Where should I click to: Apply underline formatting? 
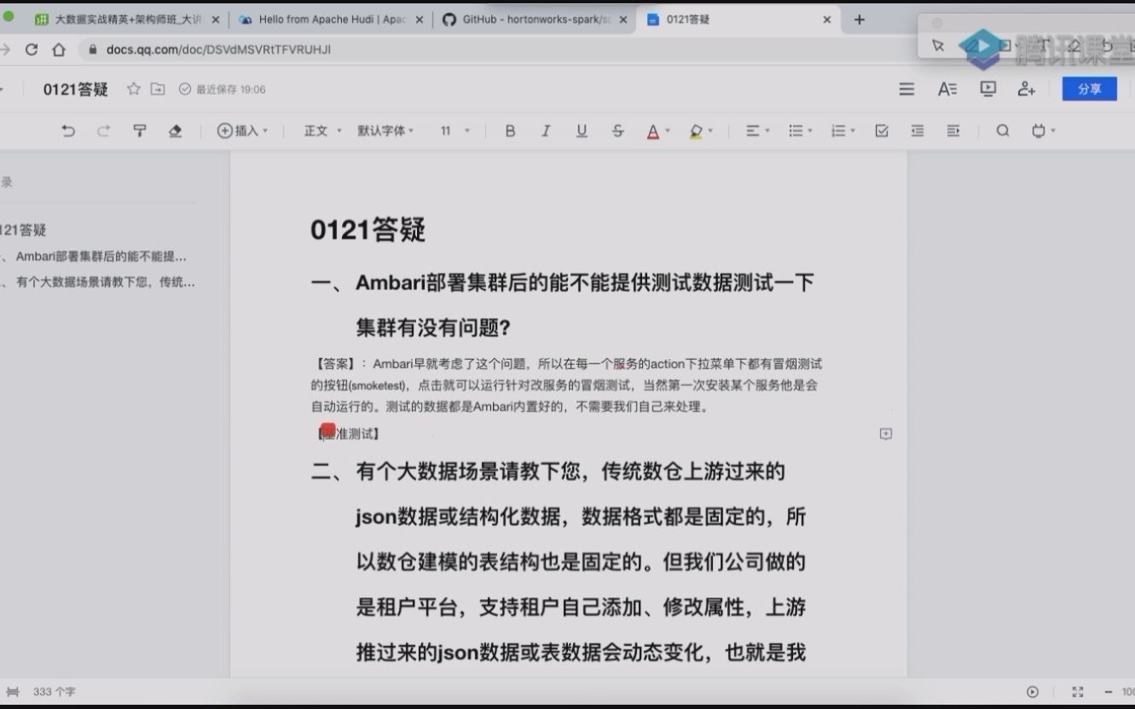(582, 130)
